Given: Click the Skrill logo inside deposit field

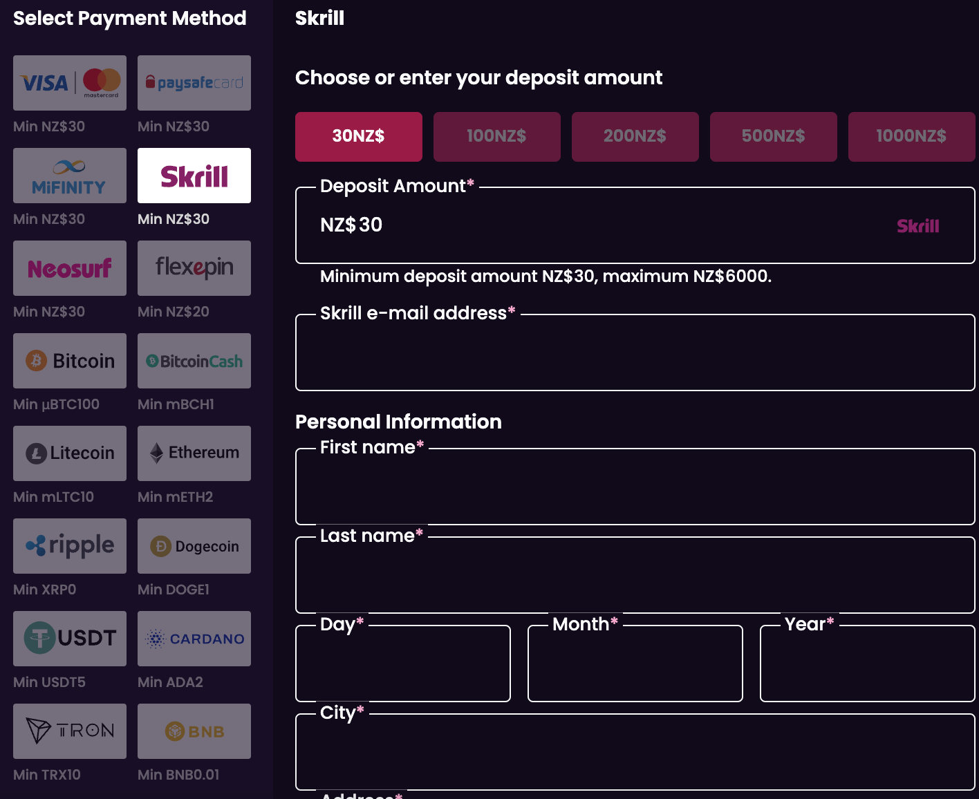Looking at the screenshot, I should tap(918, 226).
